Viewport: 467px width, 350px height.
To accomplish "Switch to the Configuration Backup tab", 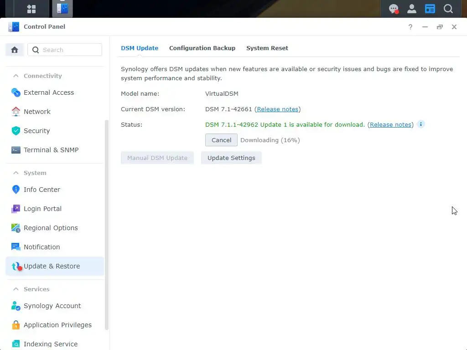I will pos(202,48).
